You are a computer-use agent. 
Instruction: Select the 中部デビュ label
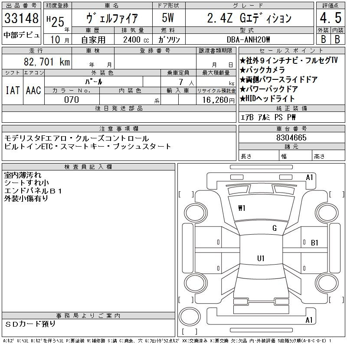tap(21, 35)
